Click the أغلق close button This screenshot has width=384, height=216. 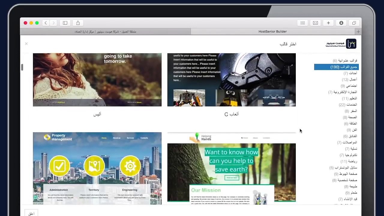(31, 213)
